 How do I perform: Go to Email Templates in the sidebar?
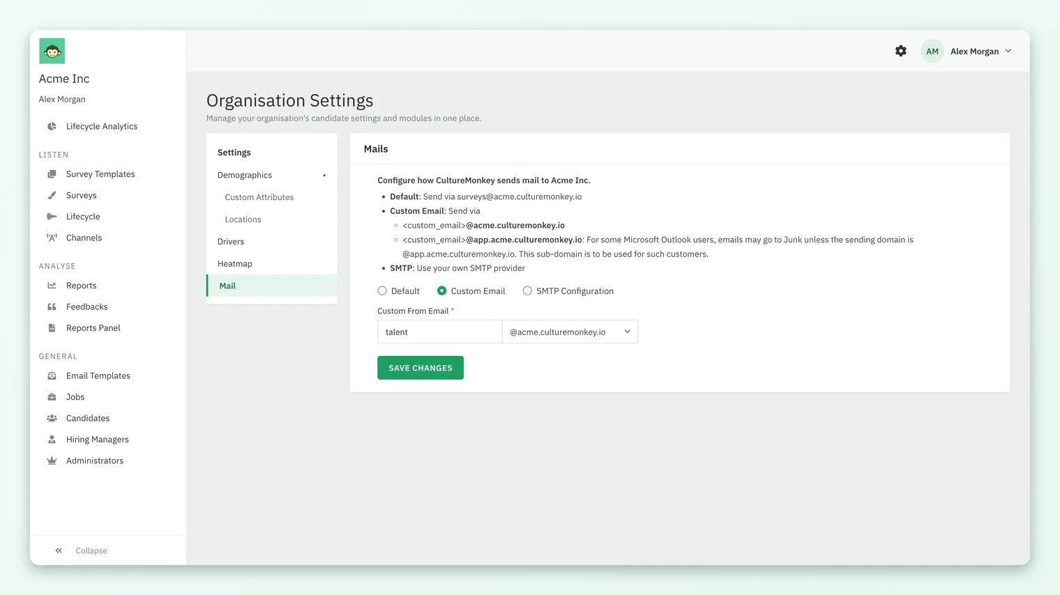point(98,376)
